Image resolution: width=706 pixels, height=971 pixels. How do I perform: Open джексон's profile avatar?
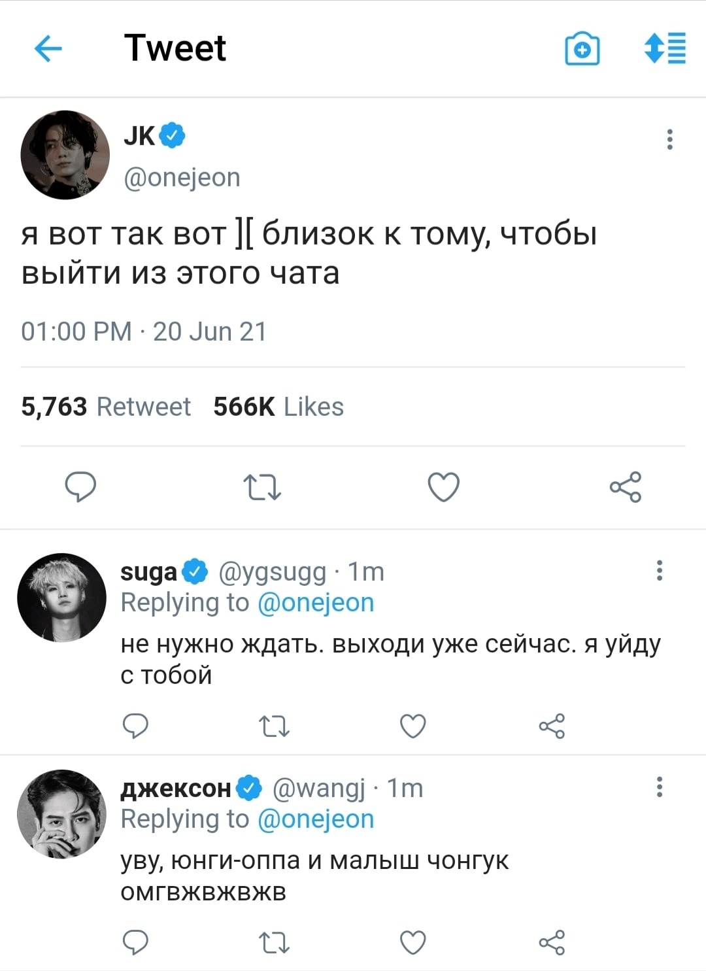click(x=61, y=813)
